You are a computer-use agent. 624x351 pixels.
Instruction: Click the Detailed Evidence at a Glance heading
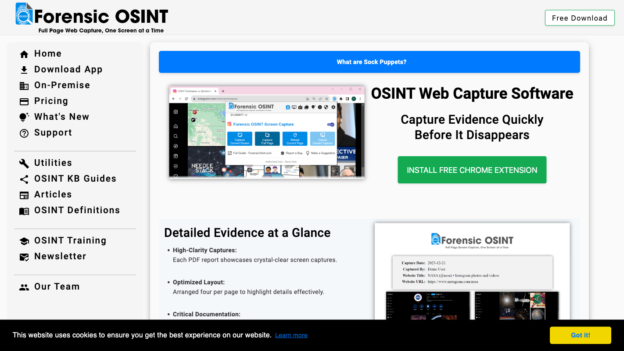247,233
